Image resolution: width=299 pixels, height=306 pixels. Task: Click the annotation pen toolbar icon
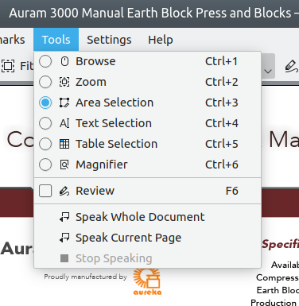pos(291,66)
